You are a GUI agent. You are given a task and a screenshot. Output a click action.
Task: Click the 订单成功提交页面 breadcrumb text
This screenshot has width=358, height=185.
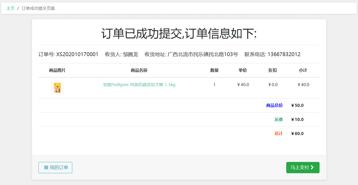coord(38,8)
